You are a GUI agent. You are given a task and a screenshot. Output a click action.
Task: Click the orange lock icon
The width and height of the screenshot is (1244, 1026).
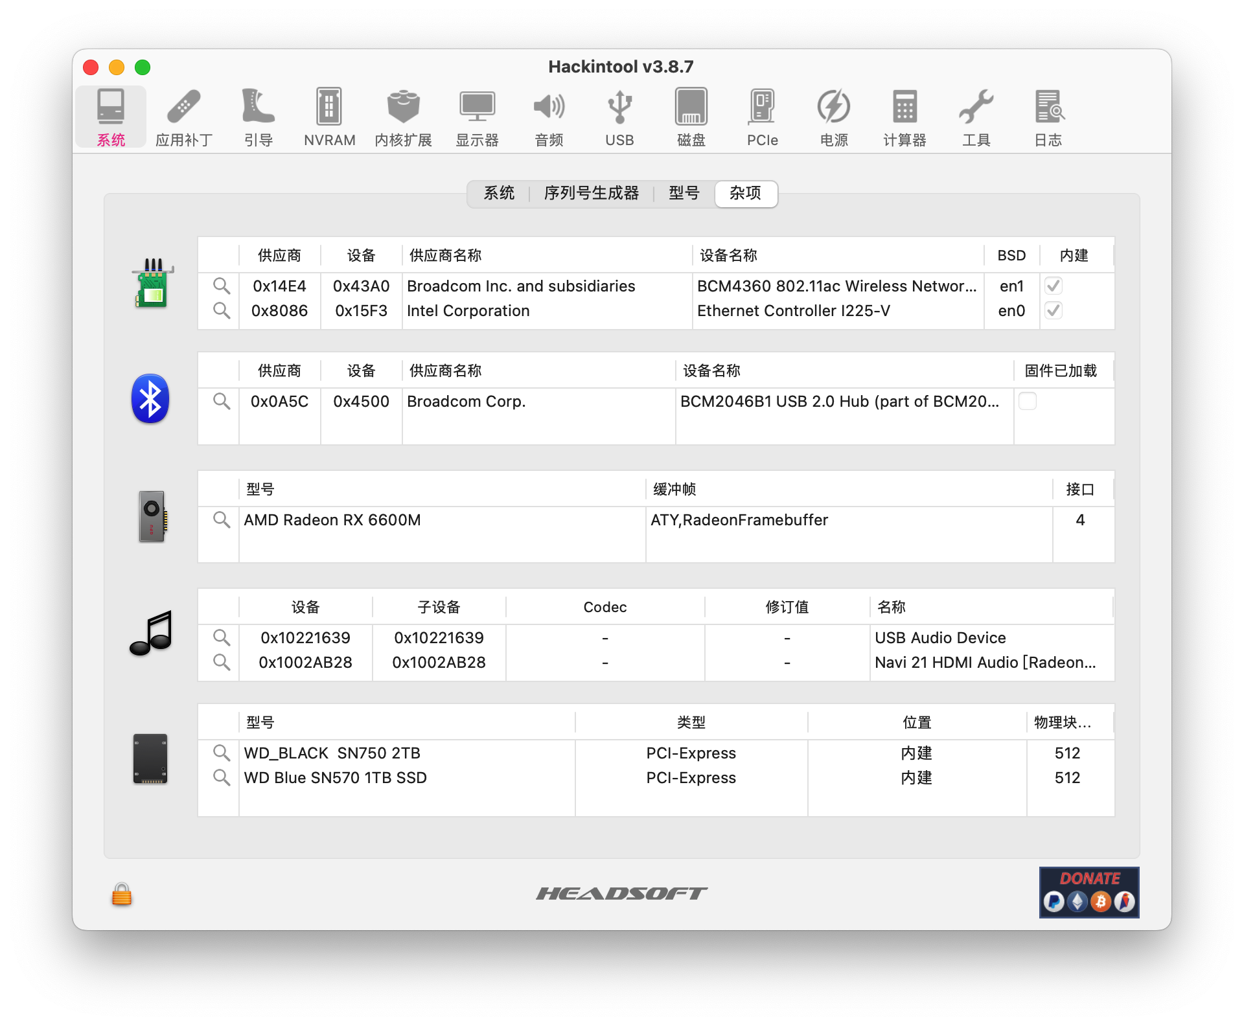click(x=122, y=895)
